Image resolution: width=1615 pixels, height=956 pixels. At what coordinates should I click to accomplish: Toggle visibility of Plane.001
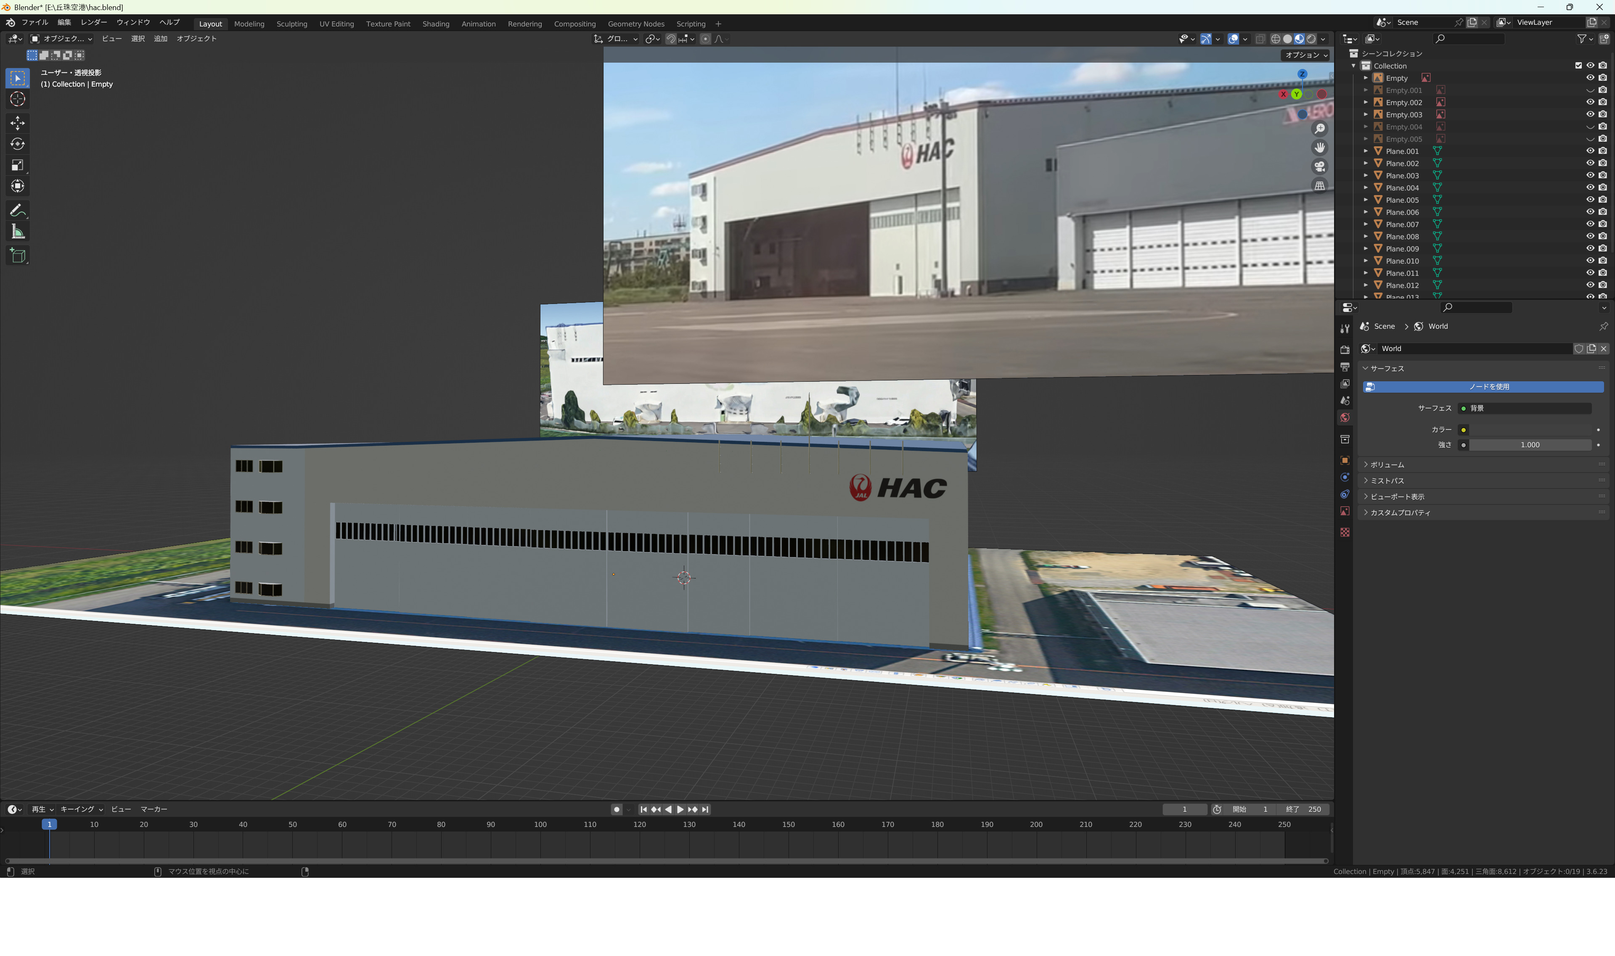[1590, 151]
